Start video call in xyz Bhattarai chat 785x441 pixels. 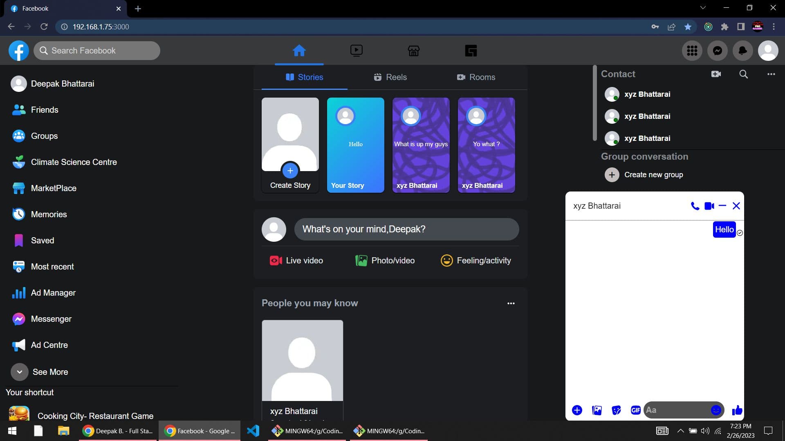point(709,206)
